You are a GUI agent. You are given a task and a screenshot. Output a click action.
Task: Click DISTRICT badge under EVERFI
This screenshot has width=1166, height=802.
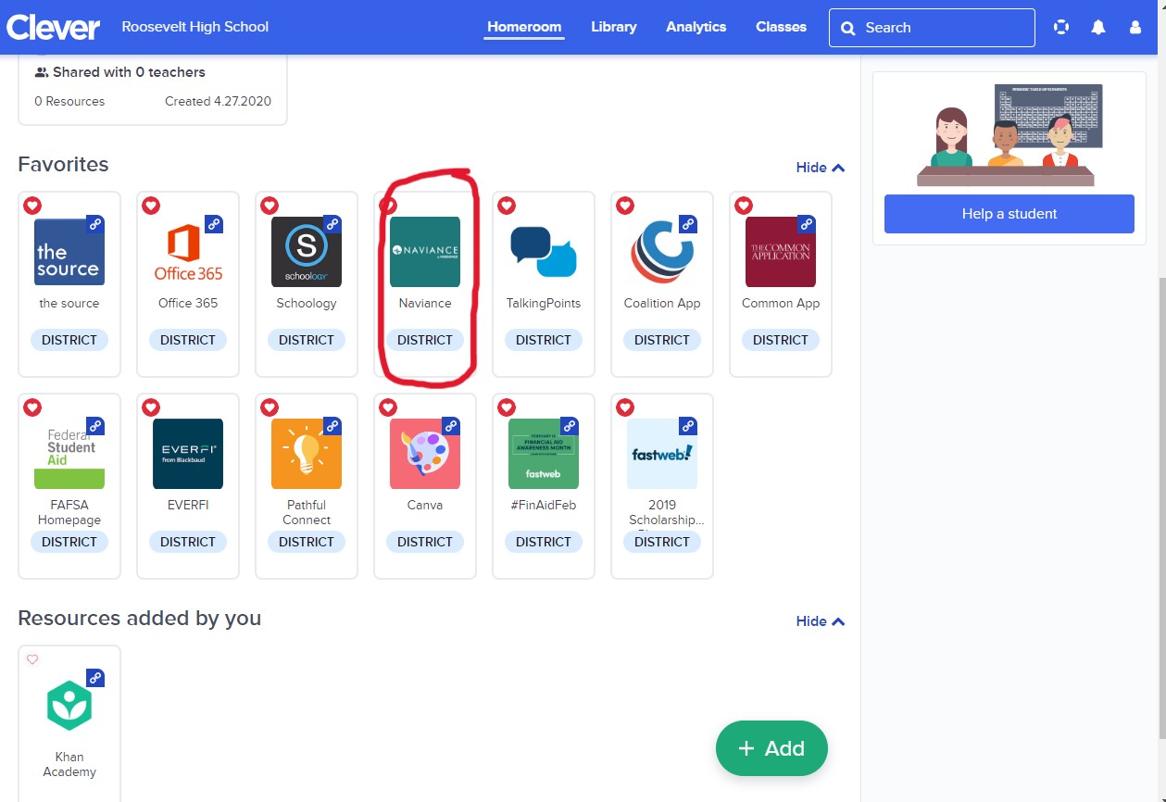click(188, 542)
